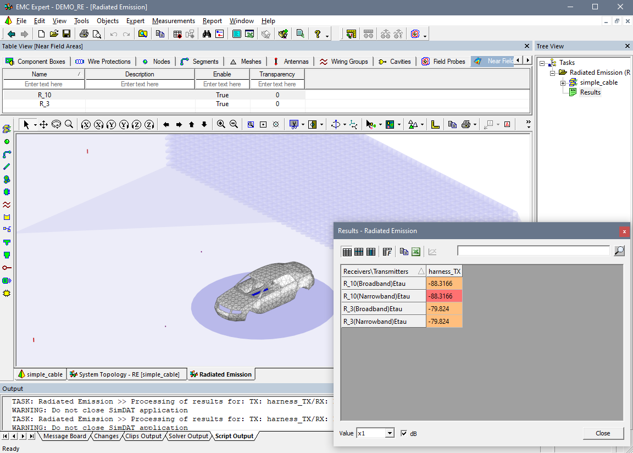Open the Value x1 dropdown
The height and width of the screenshot is (453, 633).
(390, 433)
